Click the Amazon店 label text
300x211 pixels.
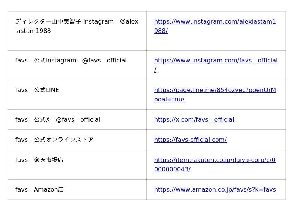(48, 190)
